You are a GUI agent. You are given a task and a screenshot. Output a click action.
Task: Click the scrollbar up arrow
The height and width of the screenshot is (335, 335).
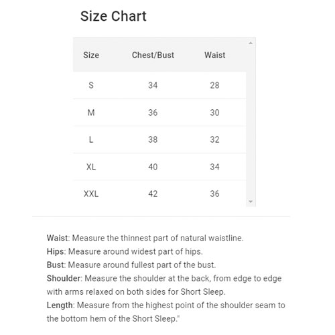click(251, 43)
